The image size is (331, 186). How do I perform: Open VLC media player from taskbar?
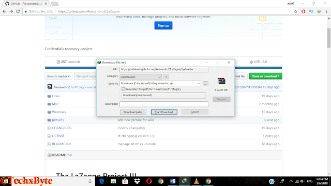197,181
